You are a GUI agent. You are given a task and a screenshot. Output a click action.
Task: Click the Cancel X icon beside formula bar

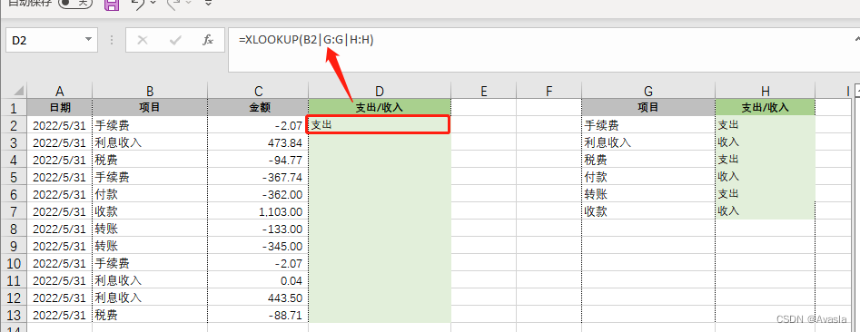pos(143,40)
